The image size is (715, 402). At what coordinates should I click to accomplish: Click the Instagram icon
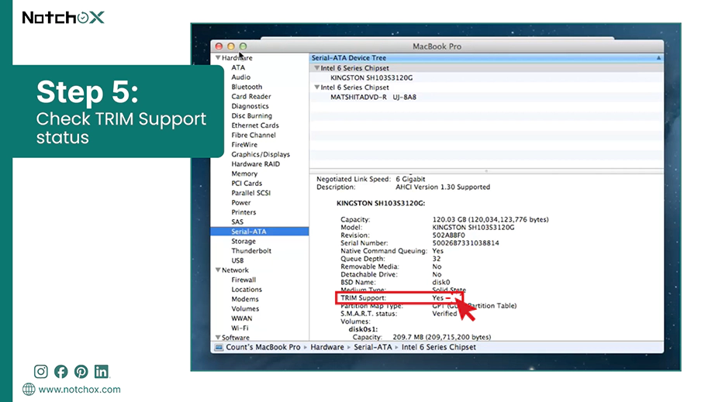(x=40, y=372)
